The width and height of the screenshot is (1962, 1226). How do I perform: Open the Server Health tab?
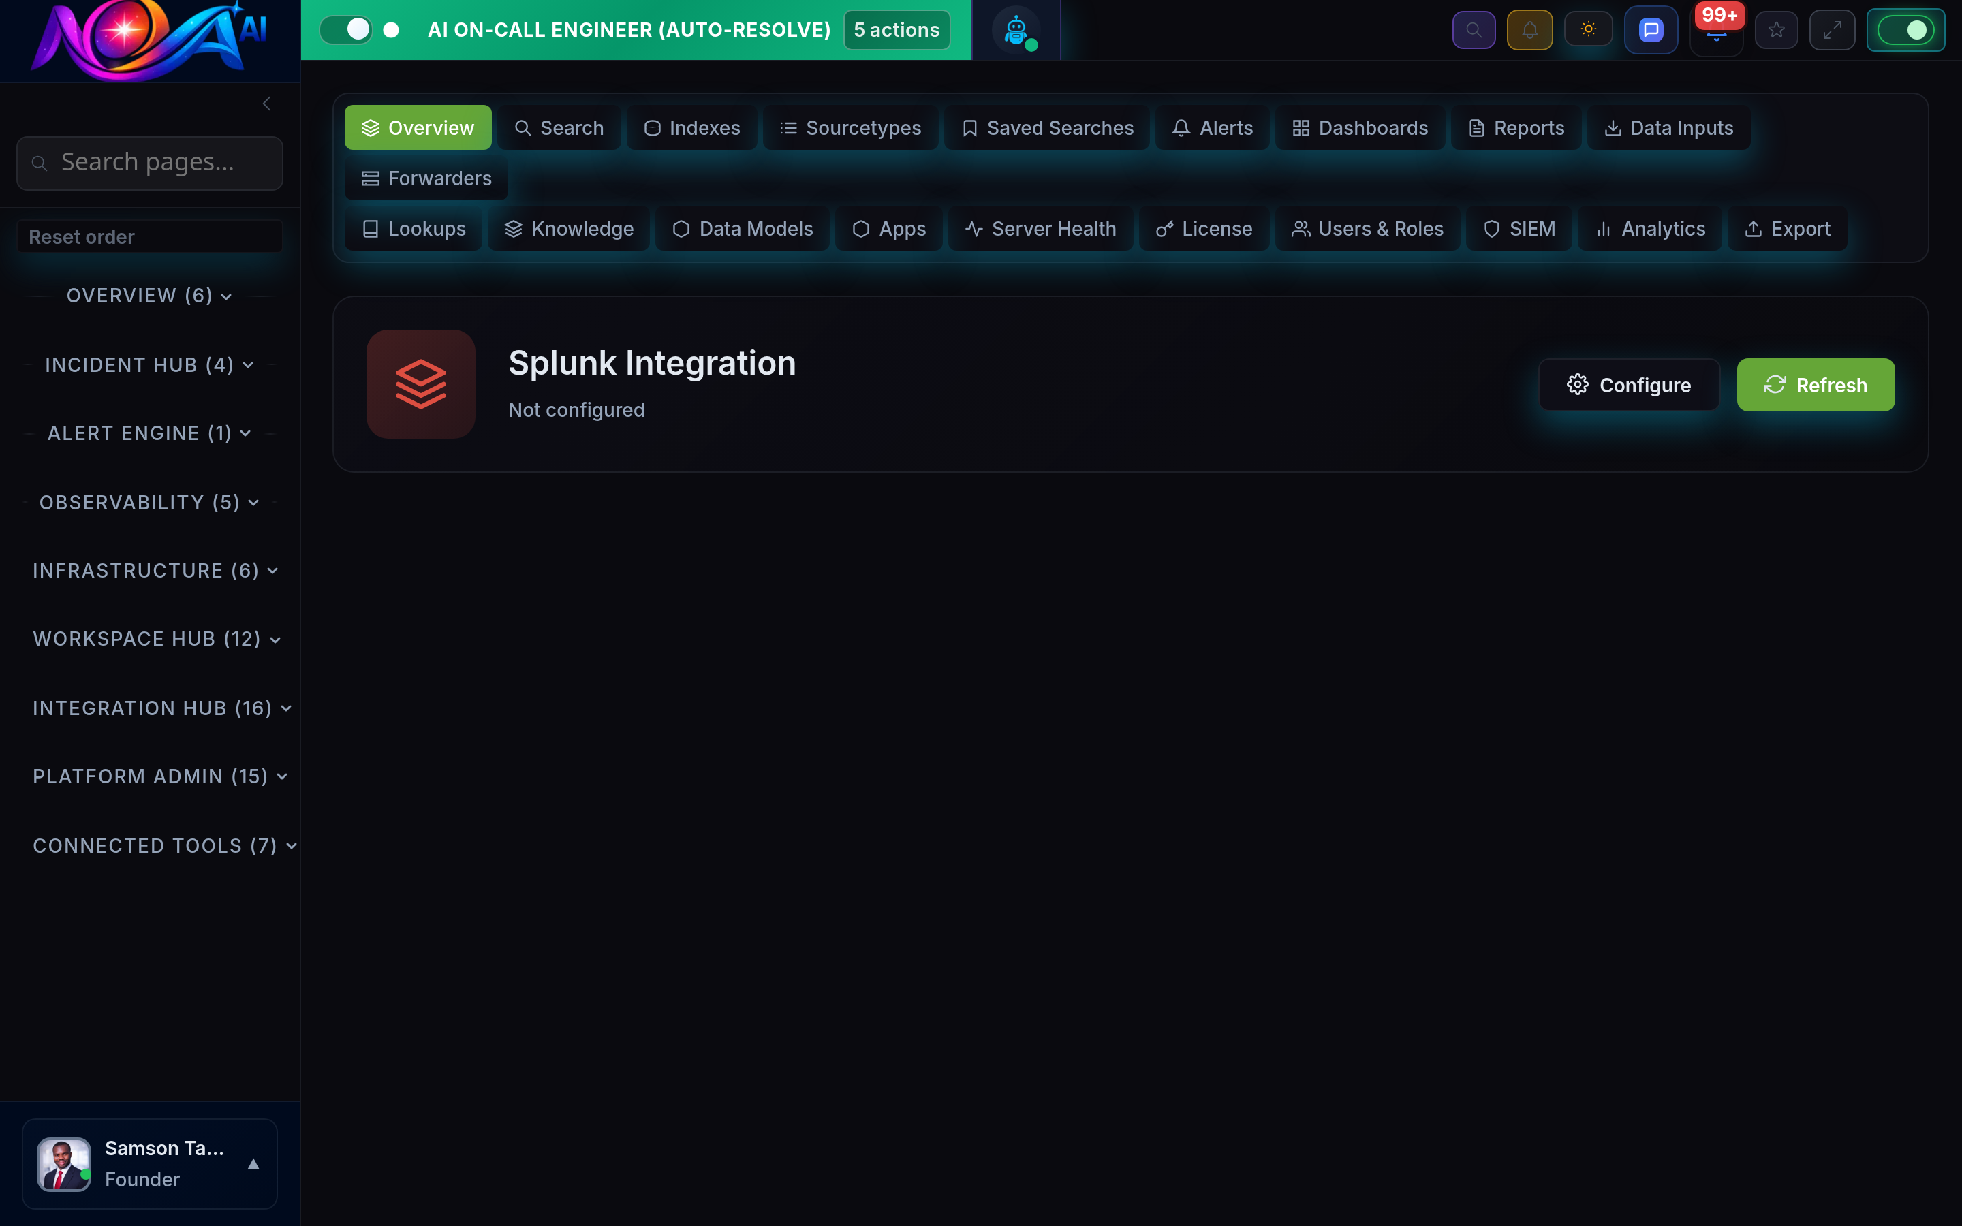tap(1040, 229)
